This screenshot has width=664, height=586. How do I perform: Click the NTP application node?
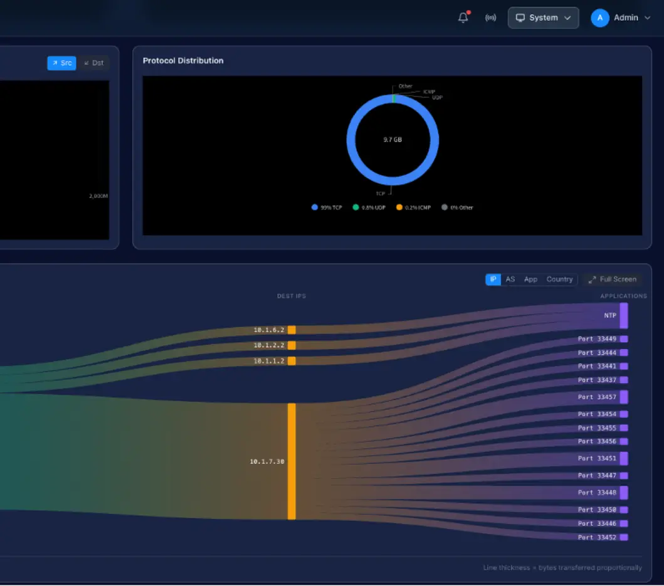click(623, 315)
